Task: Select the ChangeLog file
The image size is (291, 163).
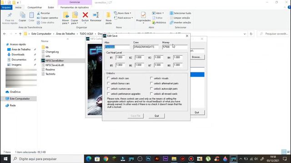Action: tap(52, 52)
